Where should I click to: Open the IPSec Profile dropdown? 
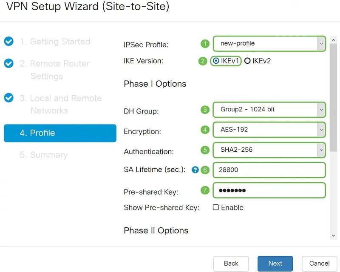point(269,43)
